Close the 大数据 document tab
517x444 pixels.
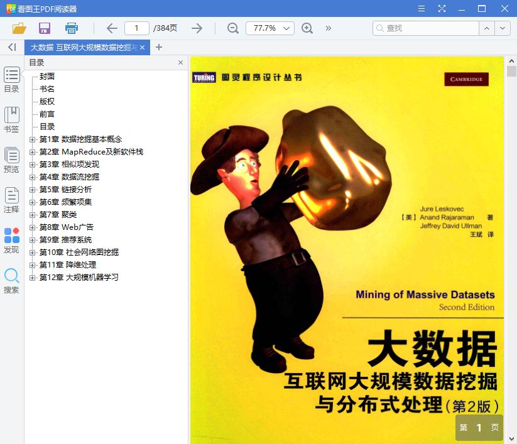pyautogui.click(x=142, y=48)
